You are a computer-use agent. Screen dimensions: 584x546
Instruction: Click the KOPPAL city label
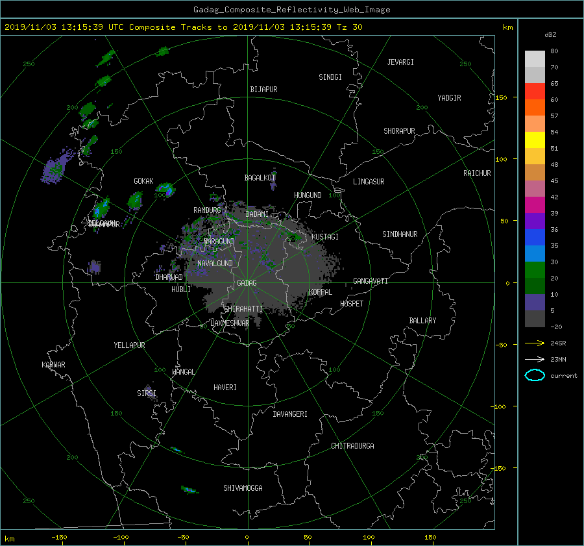[x=321, y=292]
